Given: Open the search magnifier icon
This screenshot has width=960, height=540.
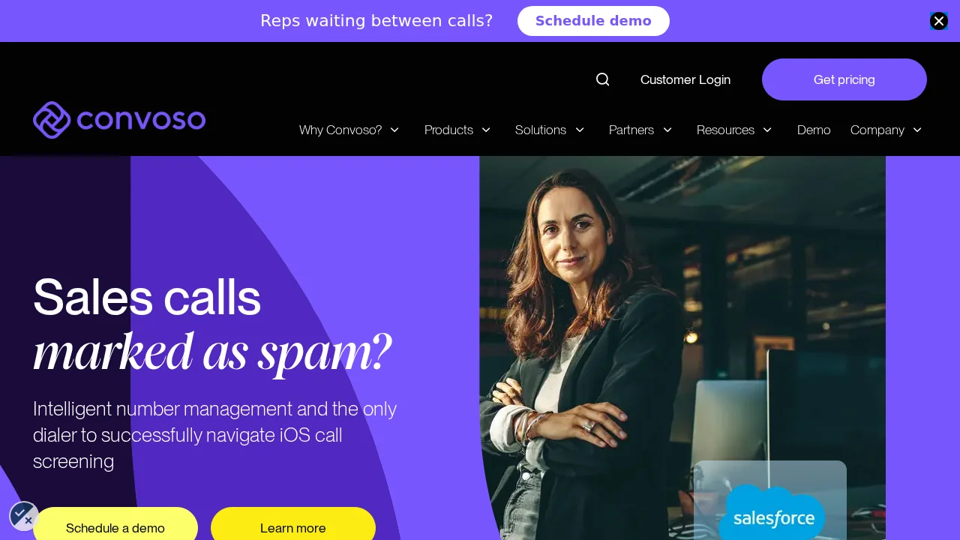Looking at the screenshot, I should [602, 79].
